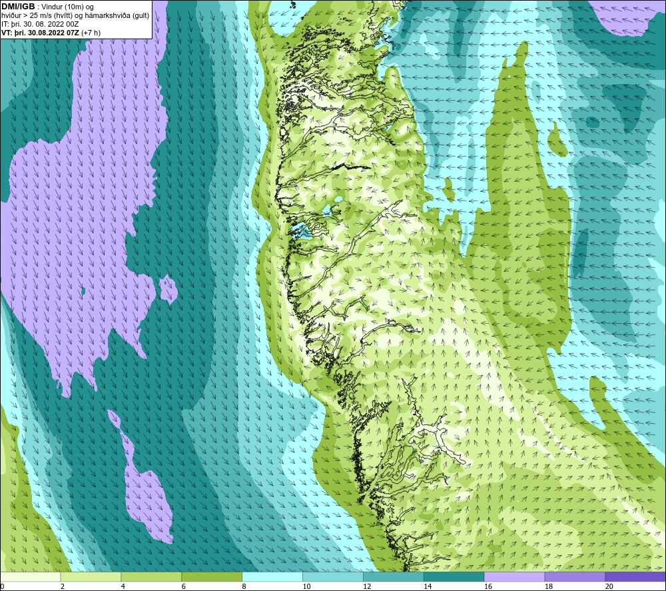Click the 'IT: þri. 30. 08. 2022 00Z' line

tap(40, 24)
